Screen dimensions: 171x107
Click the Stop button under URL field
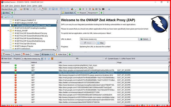coord(100,43)
